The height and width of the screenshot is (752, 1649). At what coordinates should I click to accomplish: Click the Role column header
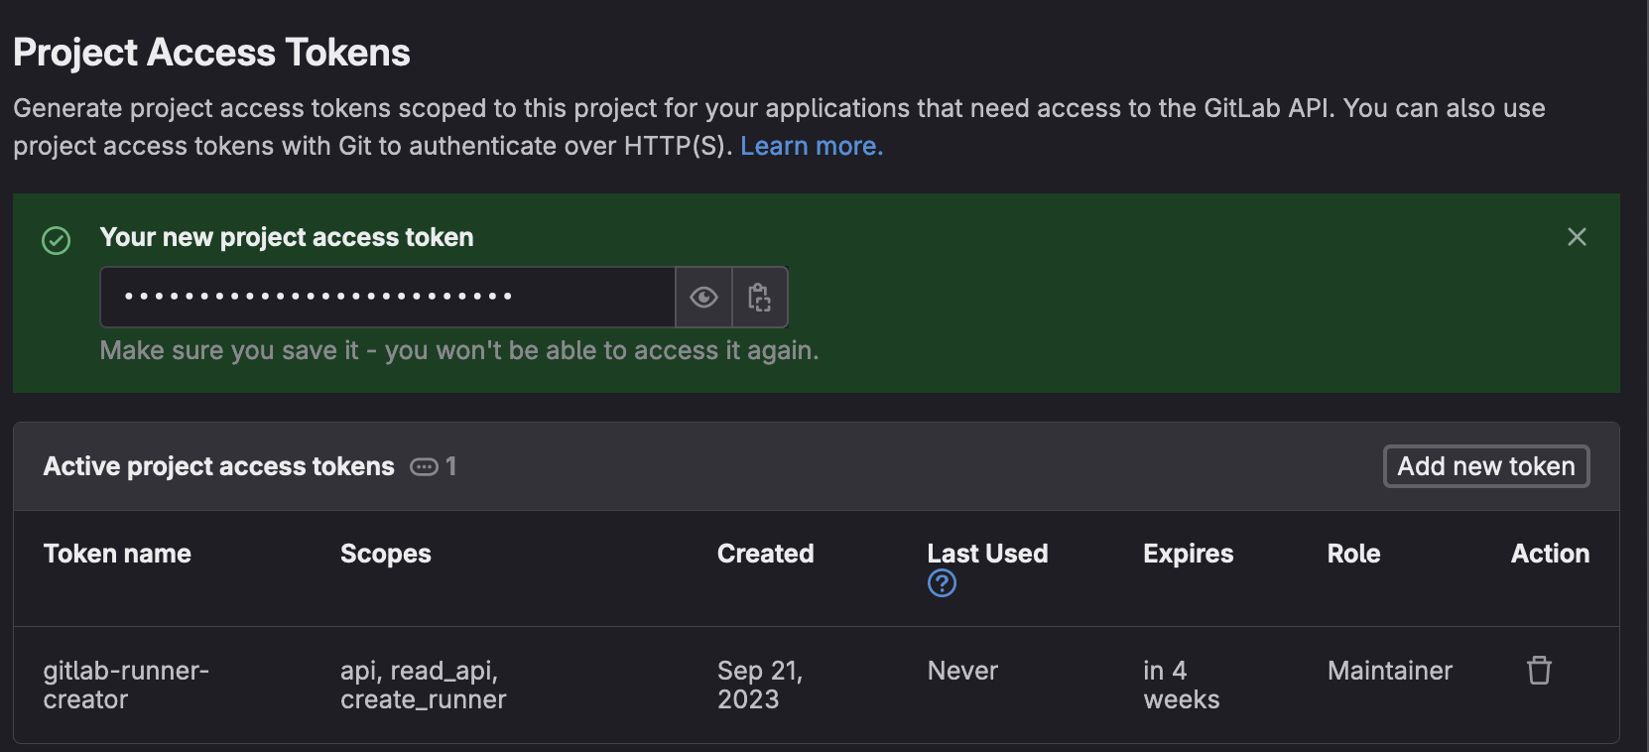pos(1353,554)
